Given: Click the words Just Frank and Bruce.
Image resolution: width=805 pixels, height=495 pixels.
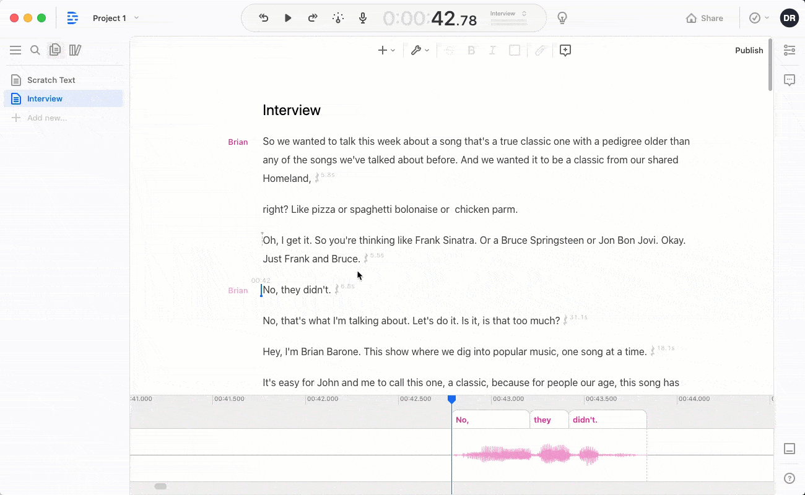Looking at the screenshot, I should pos(311,259).
